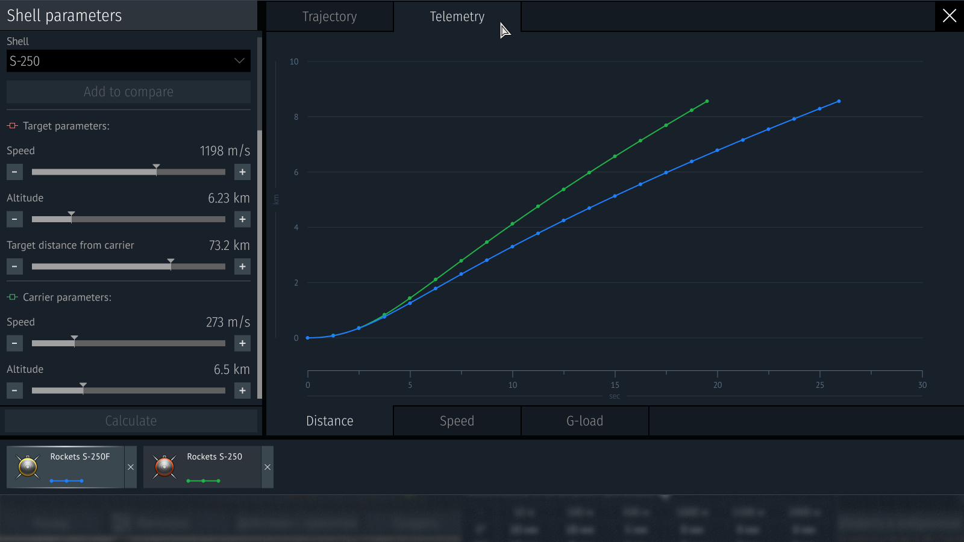The width and height of the screenshot is (964, 542).
Task: Close the shell parameters window
Action: tap(950, 16)
